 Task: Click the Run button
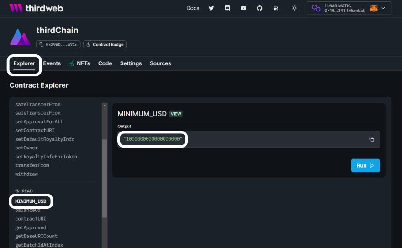point(365,165)
